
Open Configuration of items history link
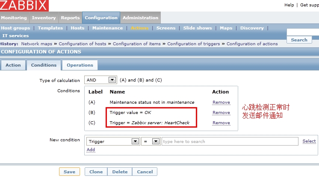(137, 44)
